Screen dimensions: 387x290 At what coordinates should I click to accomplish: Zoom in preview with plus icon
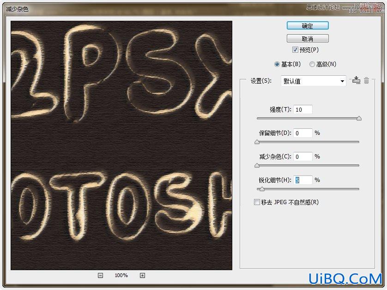pos(142,275)
